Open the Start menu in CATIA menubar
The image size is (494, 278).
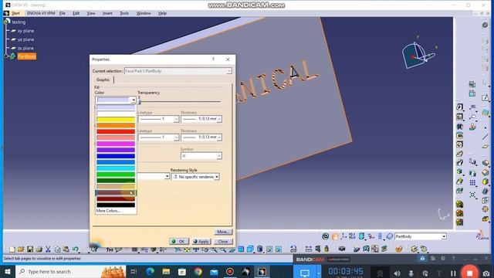15,13
